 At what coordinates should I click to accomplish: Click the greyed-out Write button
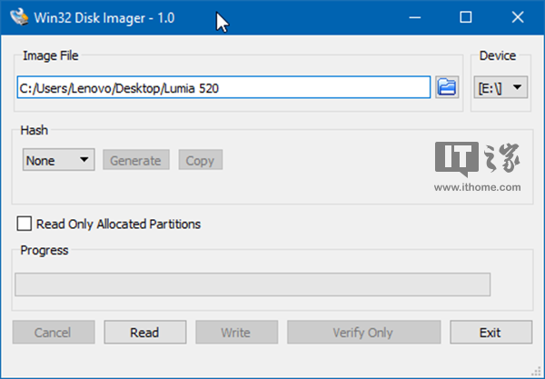(x=236, y=333)
